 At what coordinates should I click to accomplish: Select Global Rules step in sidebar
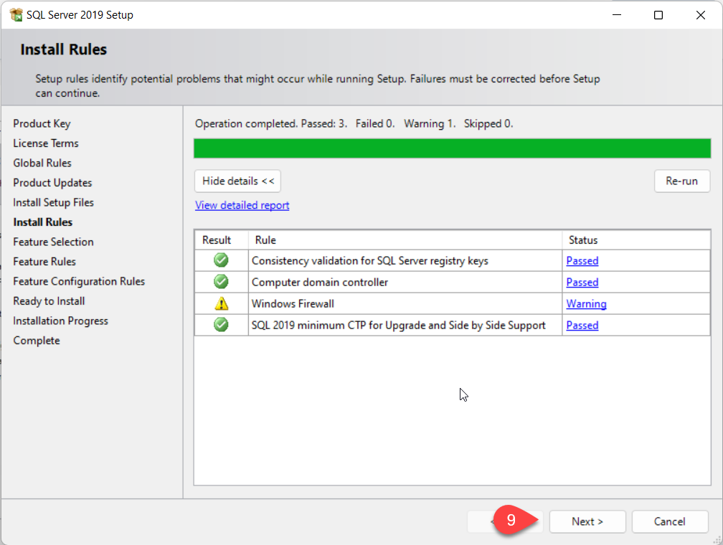click(42, 163)
